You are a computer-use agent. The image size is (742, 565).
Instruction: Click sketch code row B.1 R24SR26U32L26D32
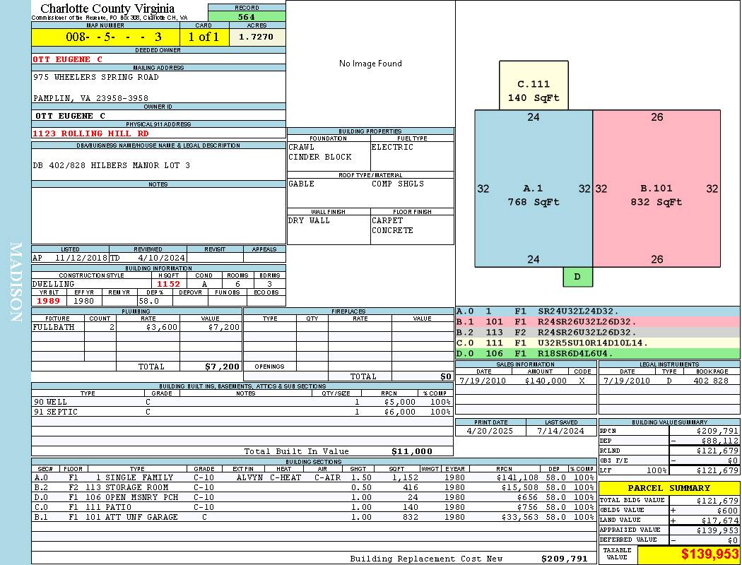[598, 322]
